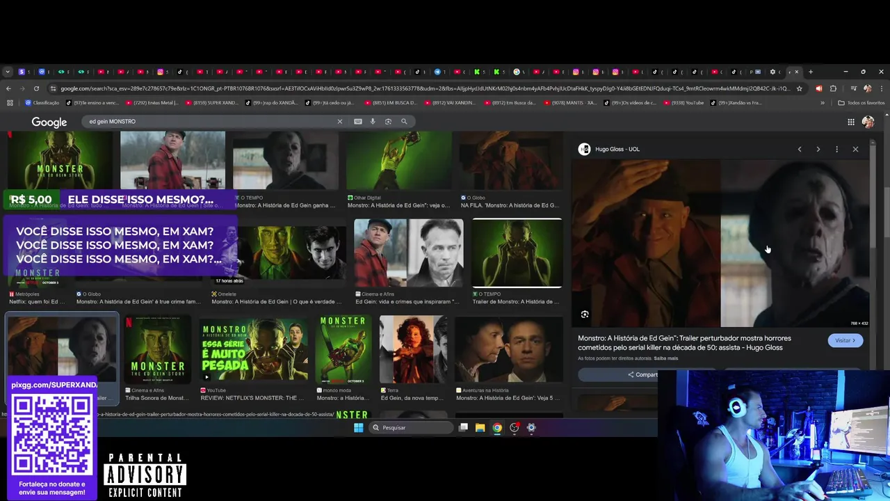The width and height of the screenshot is (890, 501).
Task: Open the Trilha Sonora Monster poster thumbnail
Action: (157, 349)
